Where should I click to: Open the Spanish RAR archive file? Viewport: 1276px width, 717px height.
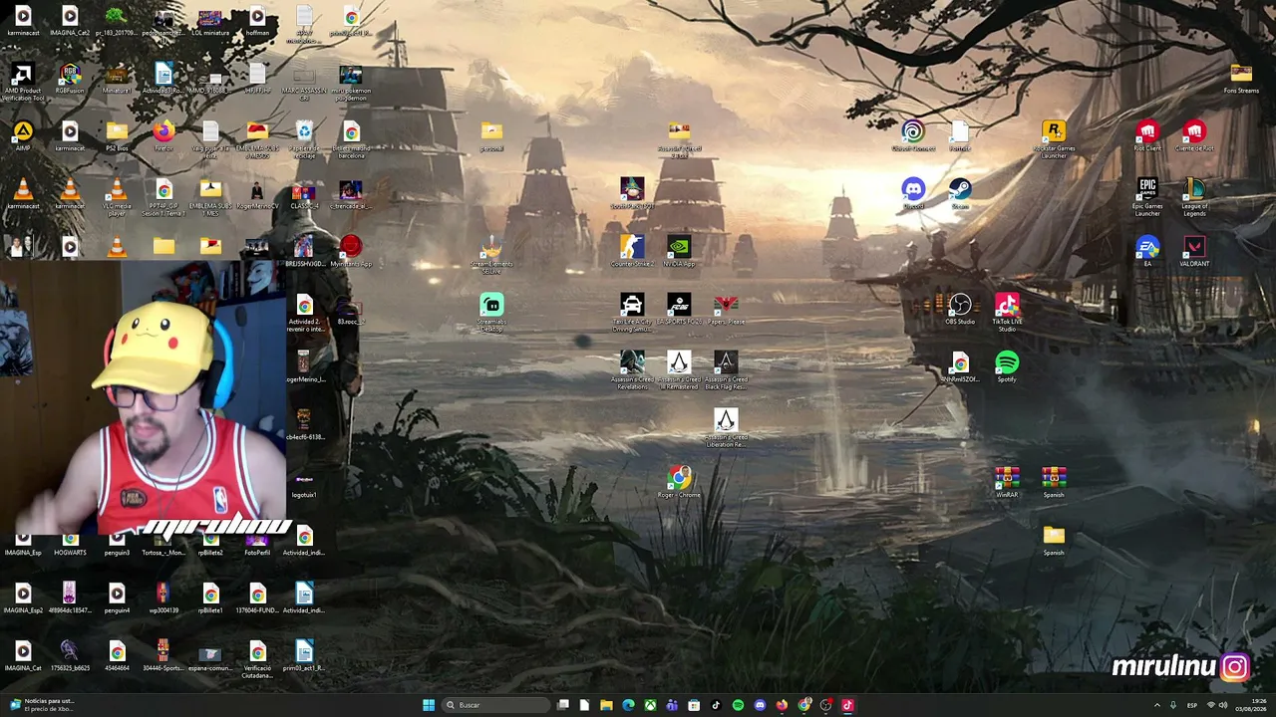pyautogui.click(x=1054, y=484)
